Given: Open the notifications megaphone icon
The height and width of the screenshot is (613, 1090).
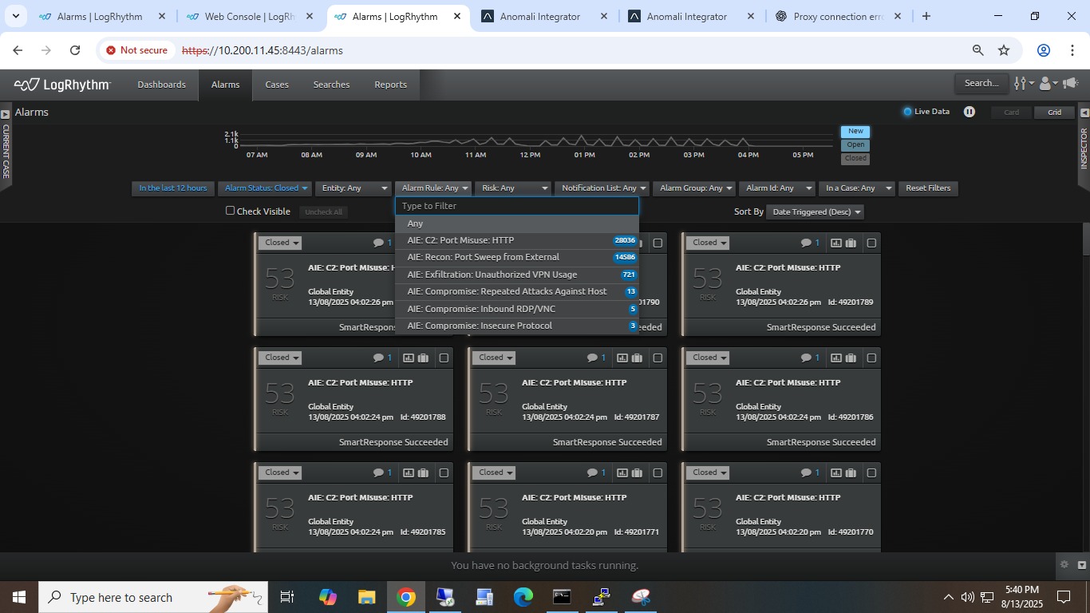Looking at the screenshot, I should [1072, 83].
